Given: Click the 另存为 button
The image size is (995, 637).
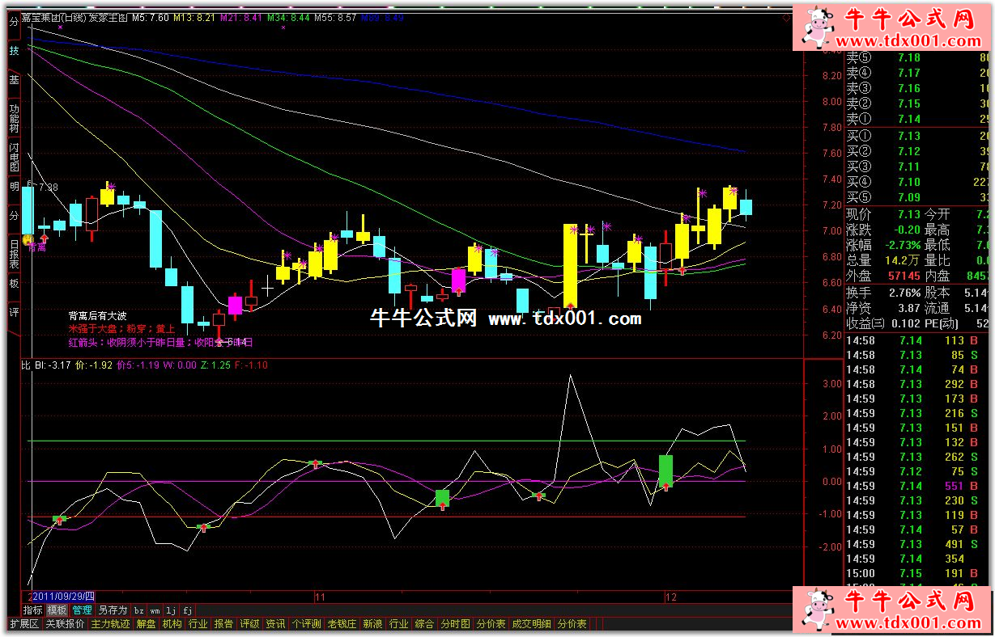Looking at the screenshot, I should (x=112, y=610).
